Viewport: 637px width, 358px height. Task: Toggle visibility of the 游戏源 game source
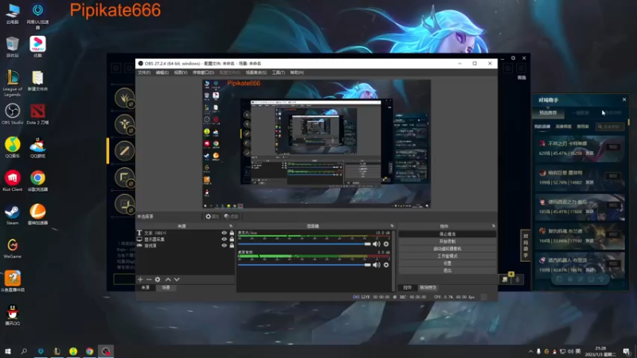224,245
